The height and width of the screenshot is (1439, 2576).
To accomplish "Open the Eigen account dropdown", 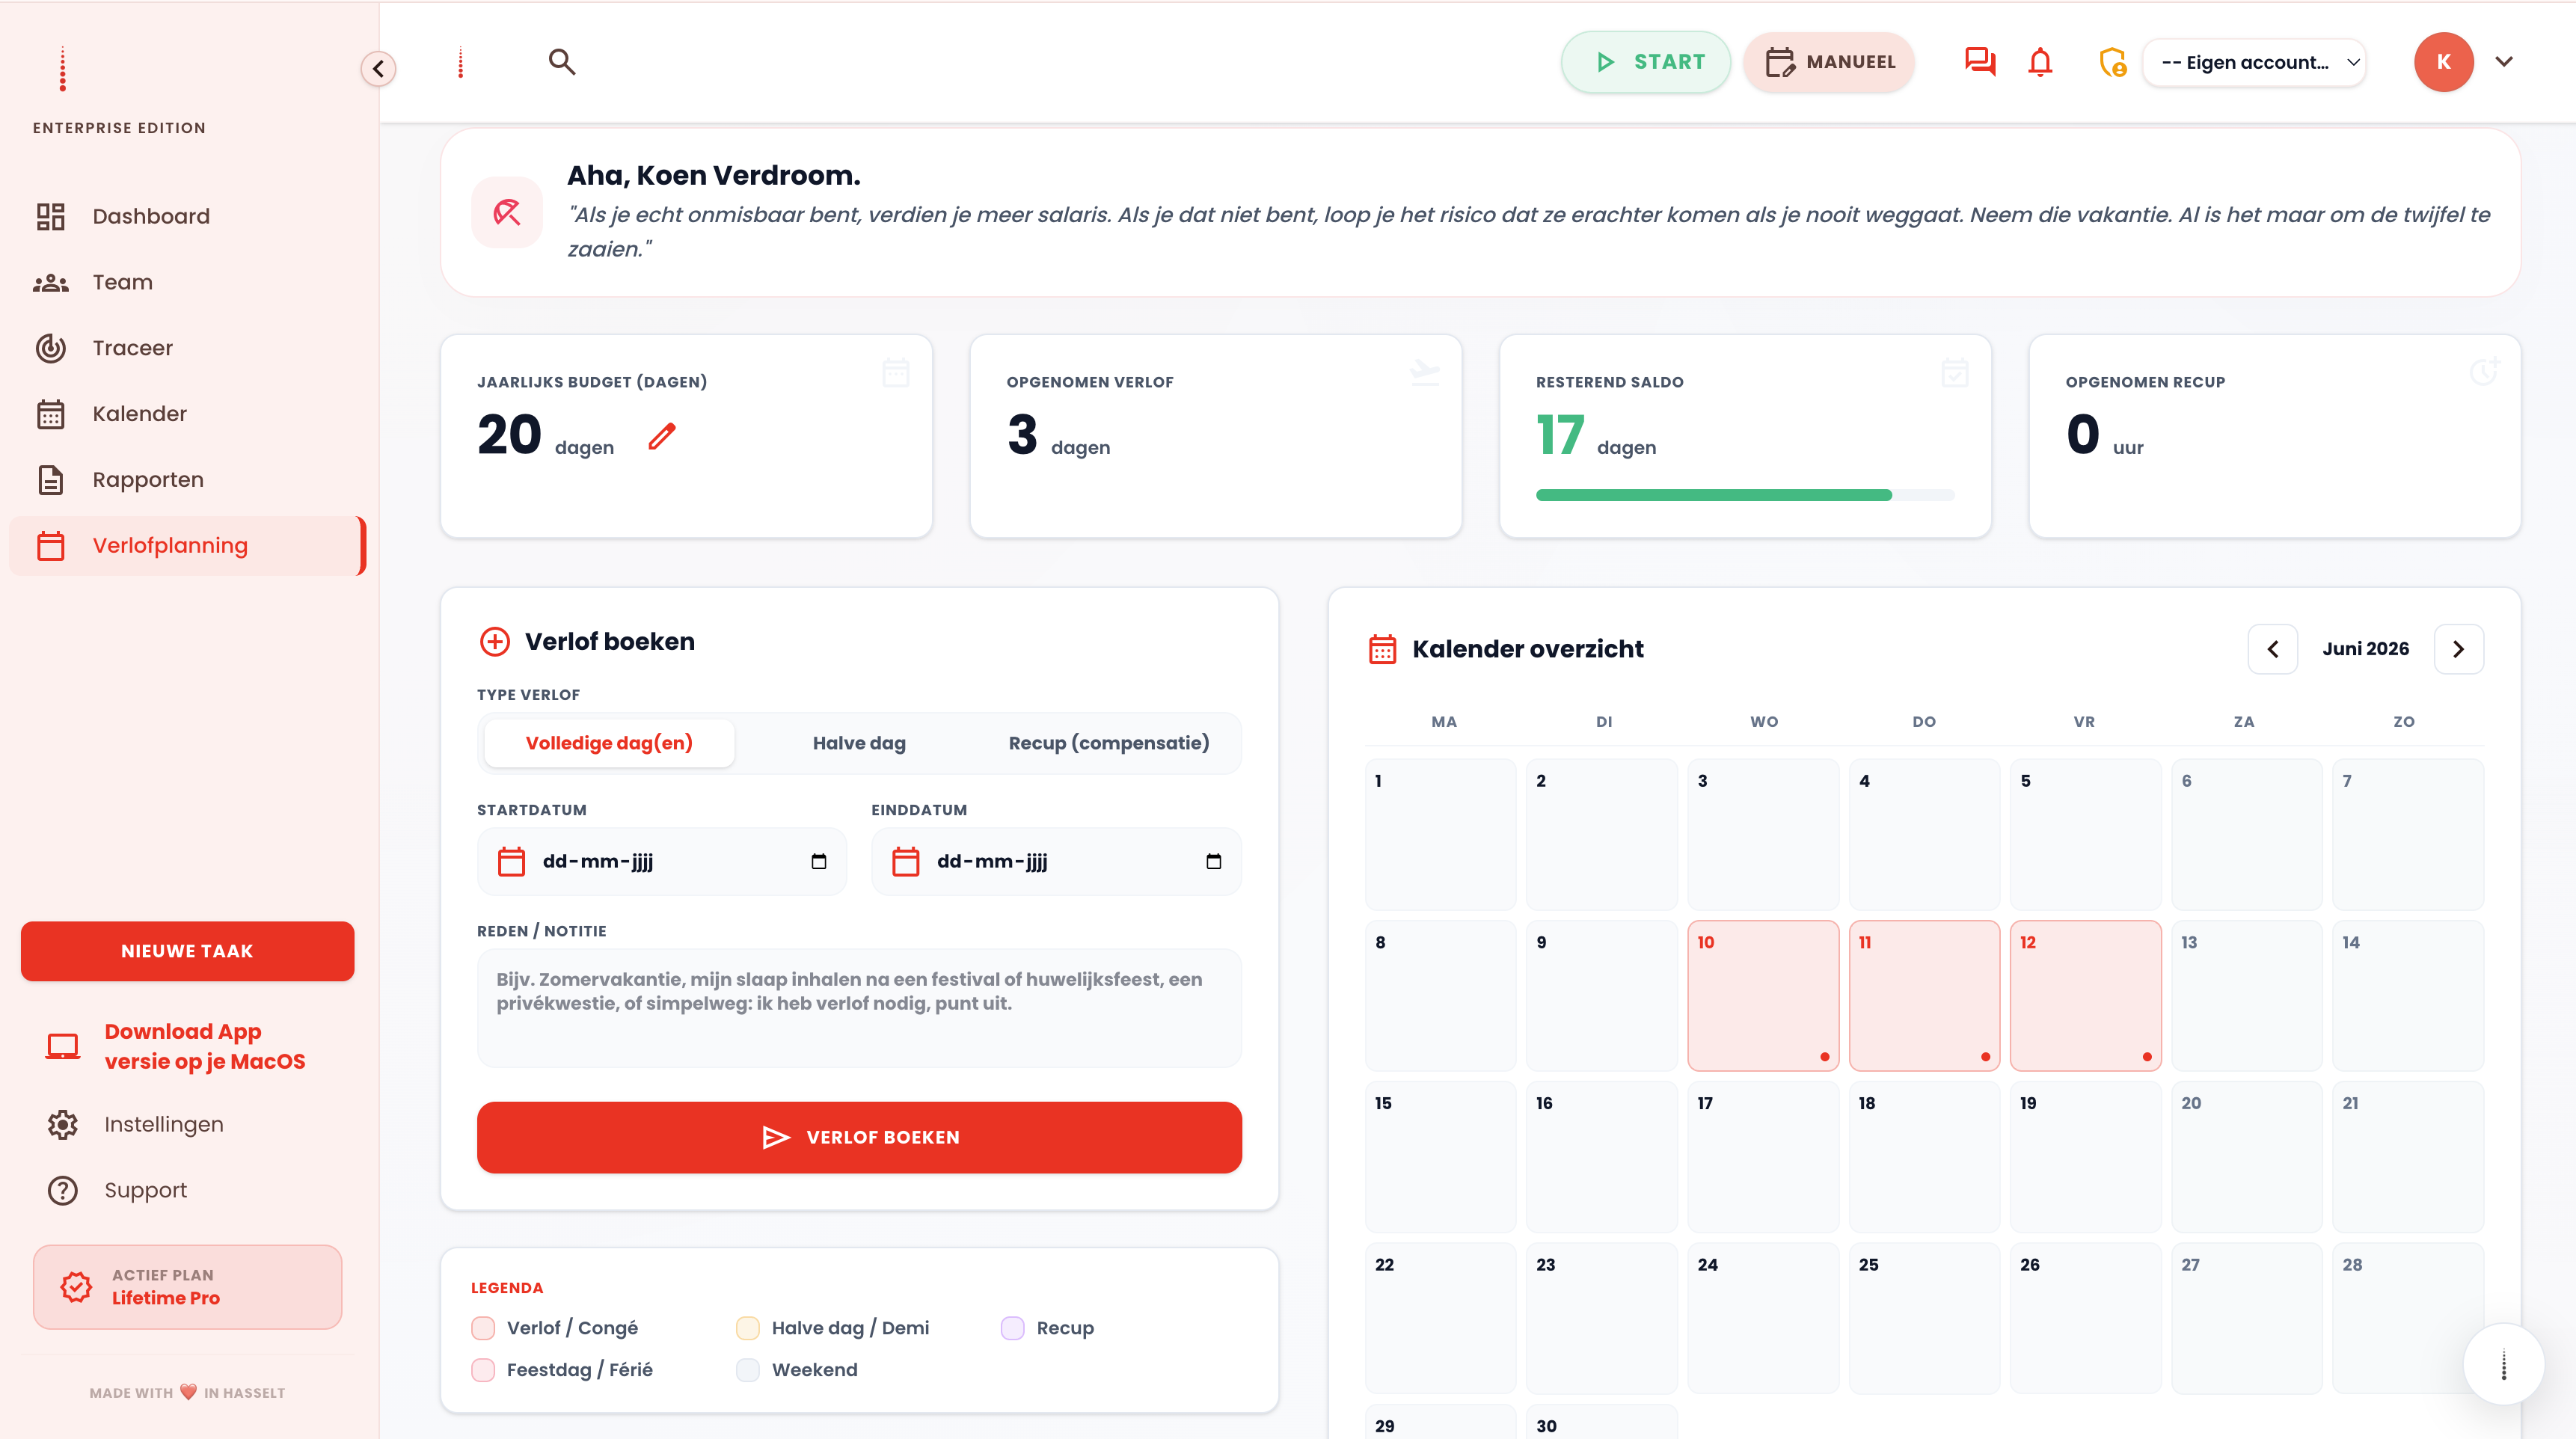I will (2254, 62).
